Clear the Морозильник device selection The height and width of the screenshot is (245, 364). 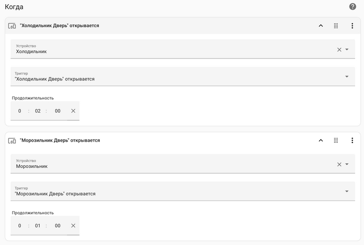point(339,164)
